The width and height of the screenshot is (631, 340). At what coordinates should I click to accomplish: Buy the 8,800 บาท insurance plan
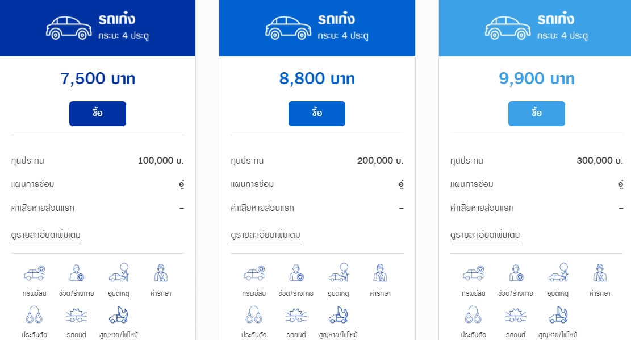click(x=317, y=114)
